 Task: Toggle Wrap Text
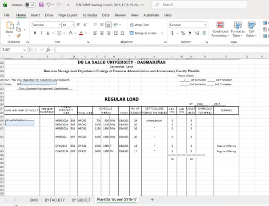coord(139,25)
